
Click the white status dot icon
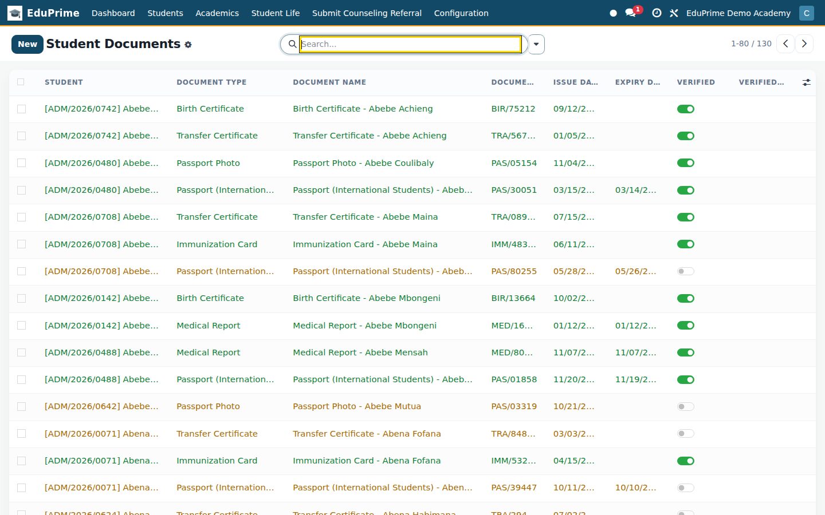pos(613,13)
